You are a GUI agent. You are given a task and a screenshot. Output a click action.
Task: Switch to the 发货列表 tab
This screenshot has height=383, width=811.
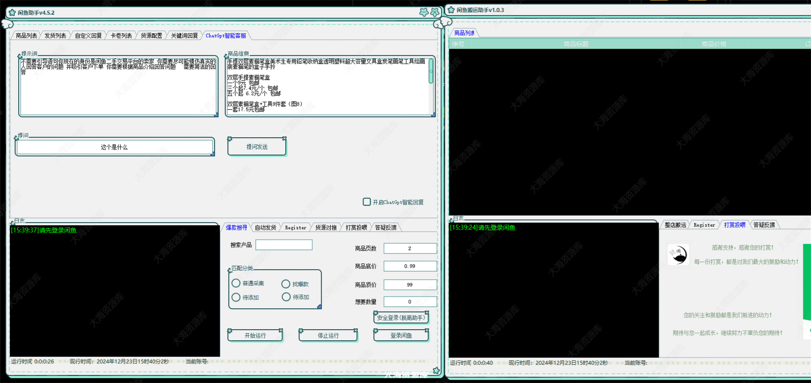55,36
